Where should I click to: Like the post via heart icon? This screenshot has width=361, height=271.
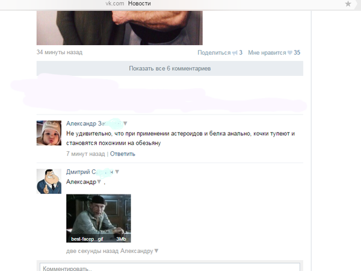pyautogui.click(x=289, y=53)
